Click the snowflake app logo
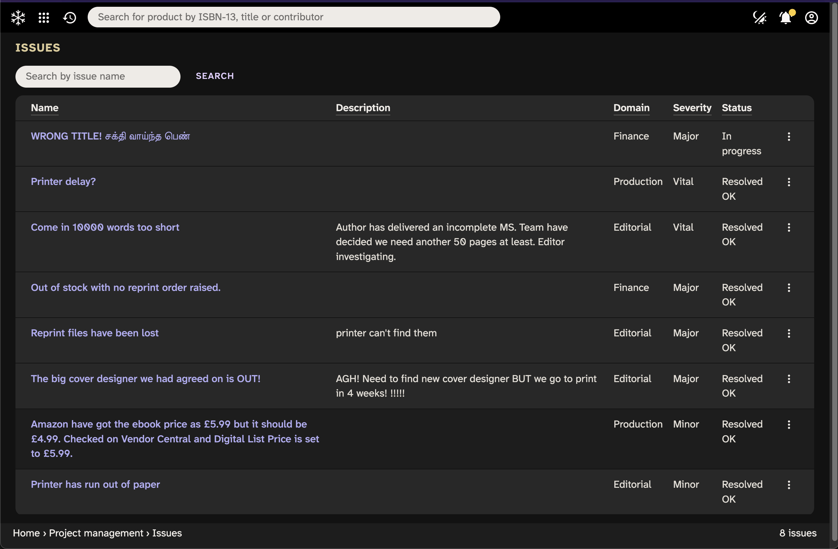 point(18,17)
